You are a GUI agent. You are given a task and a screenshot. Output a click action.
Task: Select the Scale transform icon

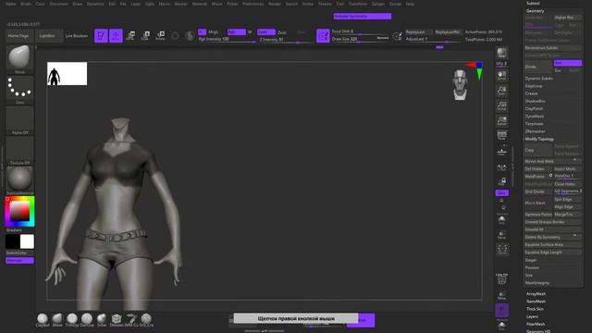click(x=145, y=36)
